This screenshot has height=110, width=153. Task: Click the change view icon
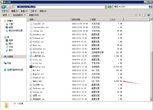point(136,15)
